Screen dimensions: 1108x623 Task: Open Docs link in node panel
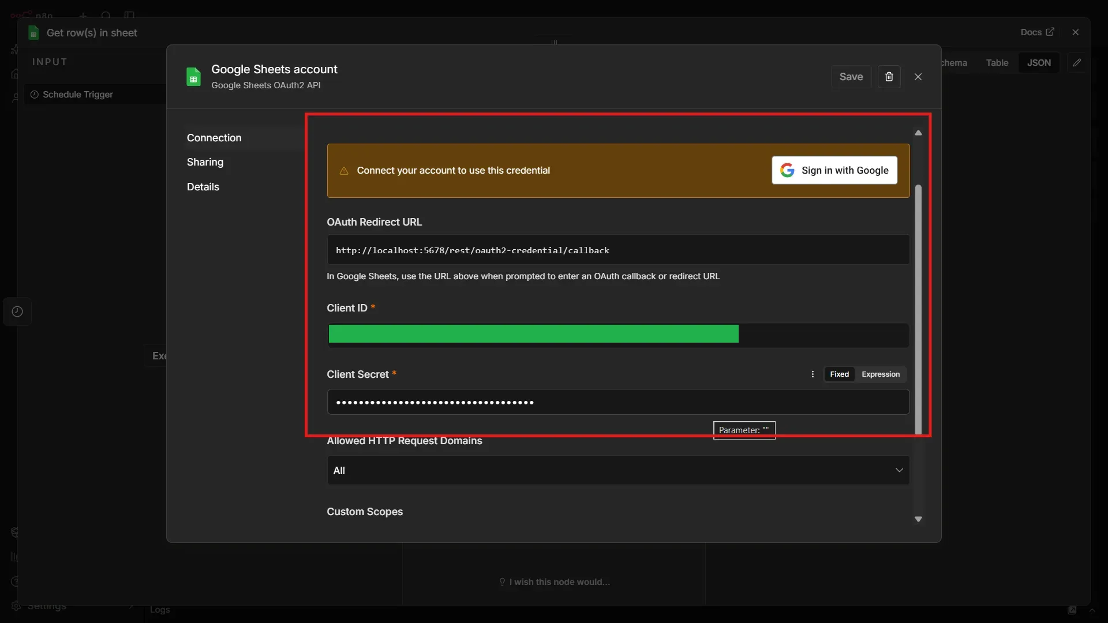(x=1037, y=32)
